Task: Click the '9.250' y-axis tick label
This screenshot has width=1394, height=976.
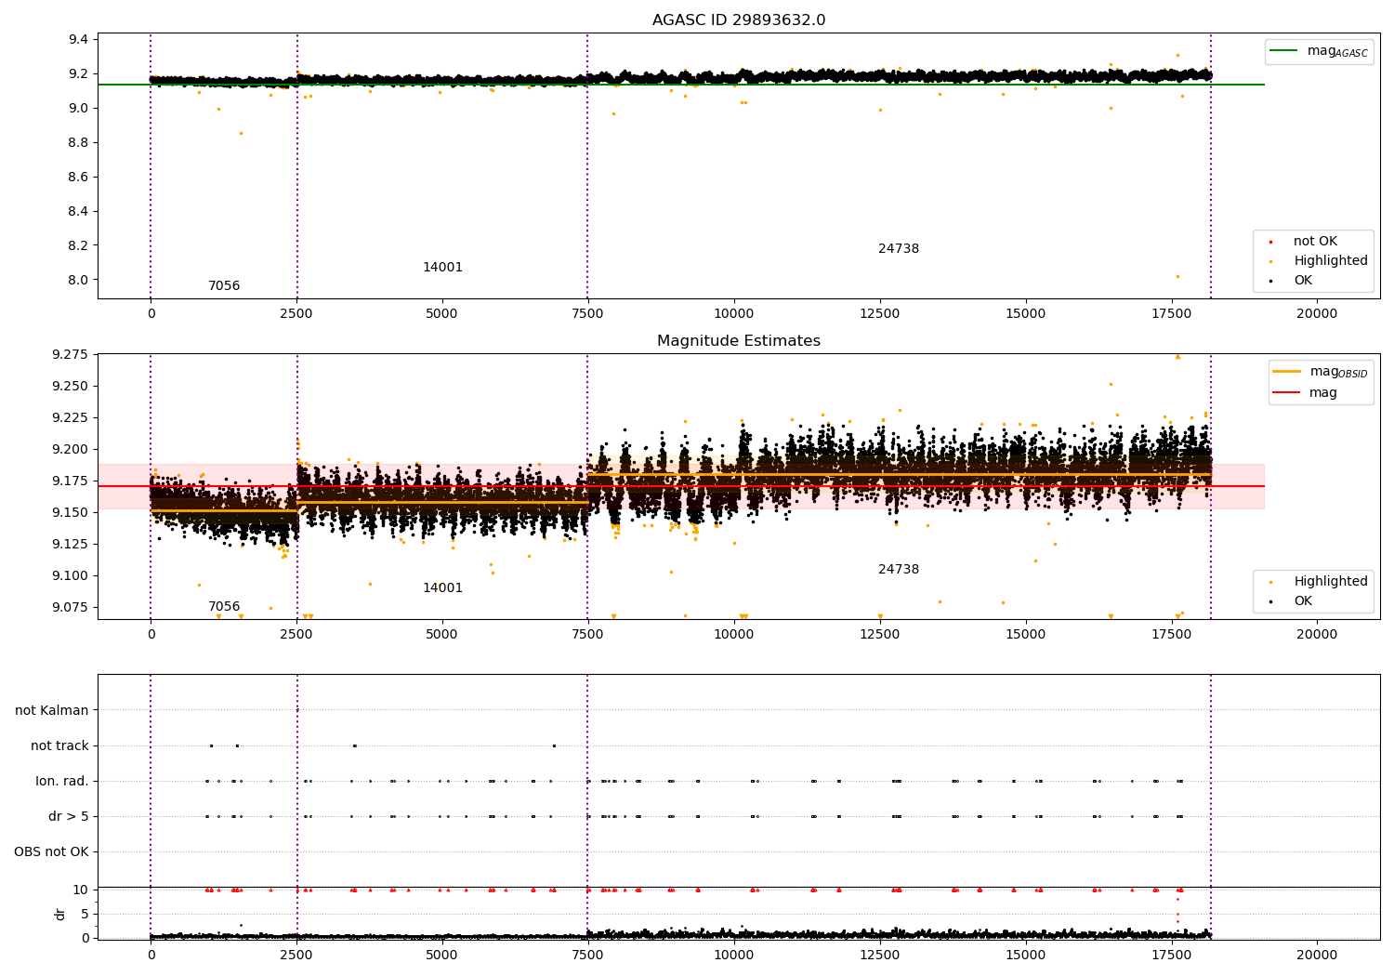Action: pos(72,387)
